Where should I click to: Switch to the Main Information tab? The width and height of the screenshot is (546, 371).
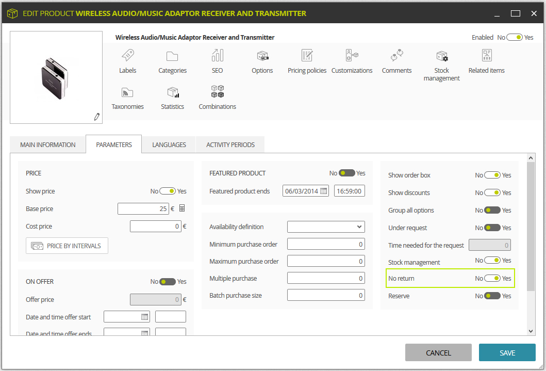coord(48,144)
